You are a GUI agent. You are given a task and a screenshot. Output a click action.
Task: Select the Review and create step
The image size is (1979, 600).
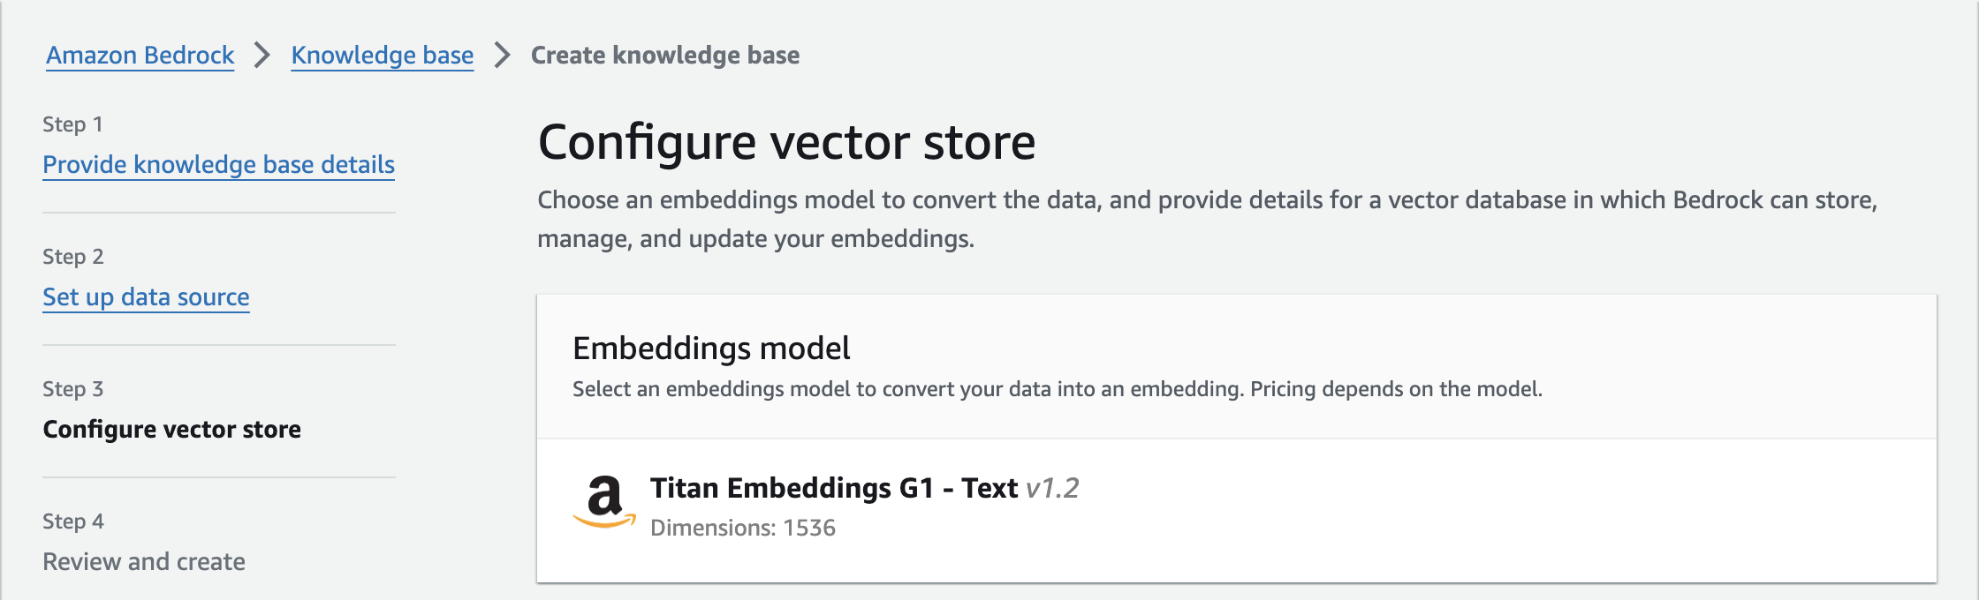[144, 562]
